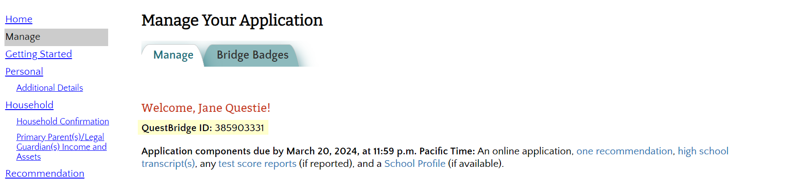Click the bold March 20, 2024 deadline text
The height and width of the screenshot is (183, 794).
[321, 151]
